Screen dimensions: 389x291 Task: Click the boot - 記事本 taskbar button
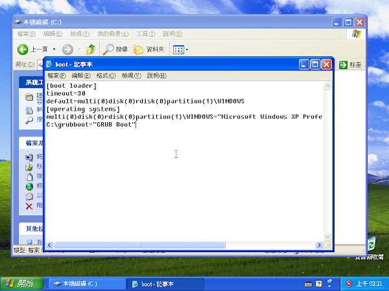tap(165, 284)
